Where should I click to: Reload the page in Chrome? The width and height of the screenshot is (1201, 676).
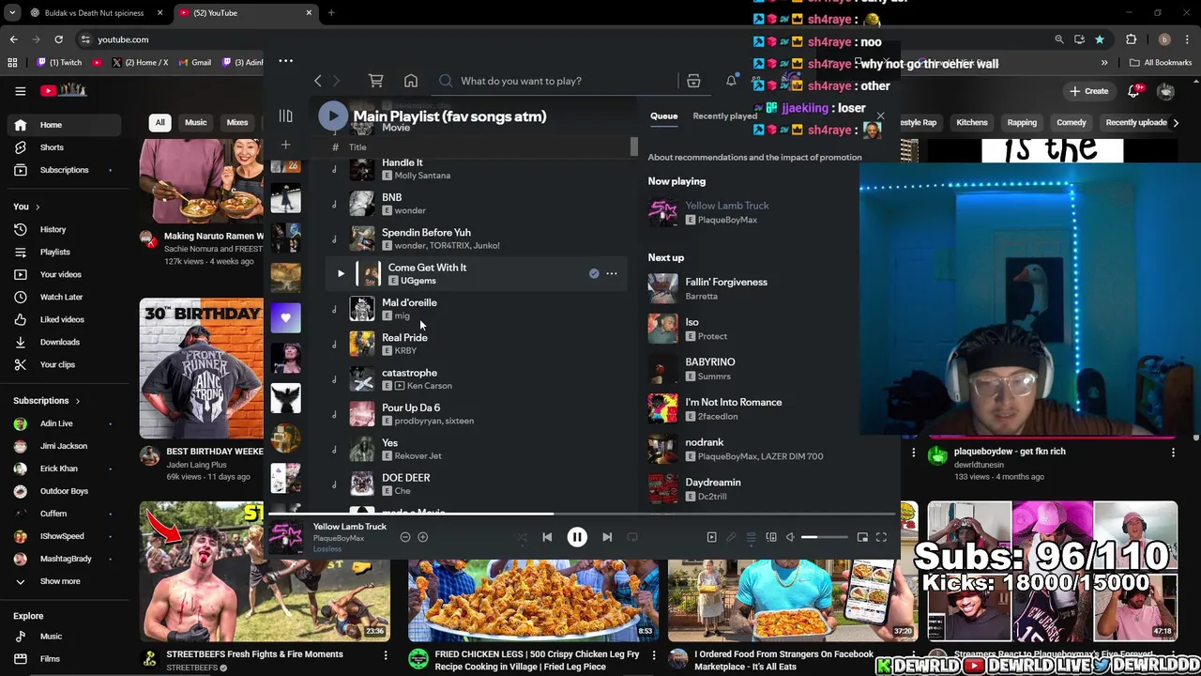point(58,39)
